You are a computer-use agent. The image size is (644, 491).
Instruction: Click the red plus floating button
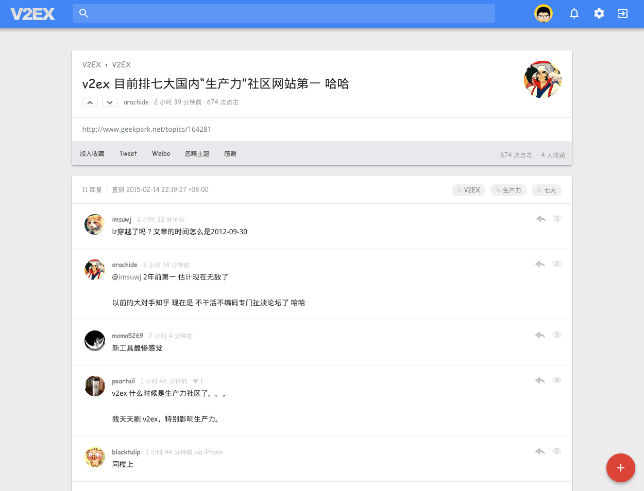[621, 468]
